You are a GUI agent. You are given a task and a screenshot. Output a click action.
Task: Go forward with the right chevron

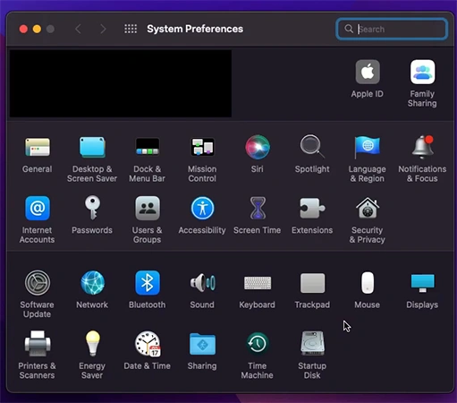point(103,29)
